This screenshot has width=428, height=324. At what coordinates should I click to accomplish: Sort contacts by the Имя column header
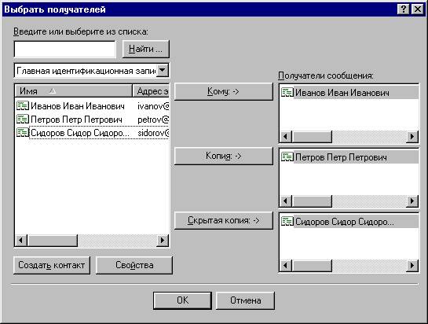coord(73,91)
